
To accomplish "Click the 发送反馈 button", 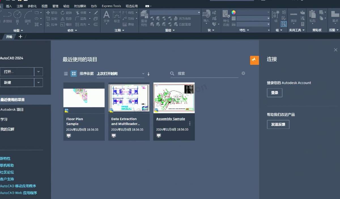I will pos(278,124).
